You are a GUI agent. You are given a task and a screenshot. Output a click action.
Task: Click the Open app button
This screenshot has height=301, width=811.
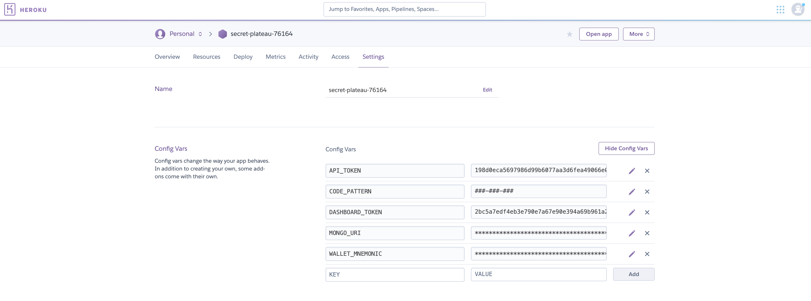point(598,34)
